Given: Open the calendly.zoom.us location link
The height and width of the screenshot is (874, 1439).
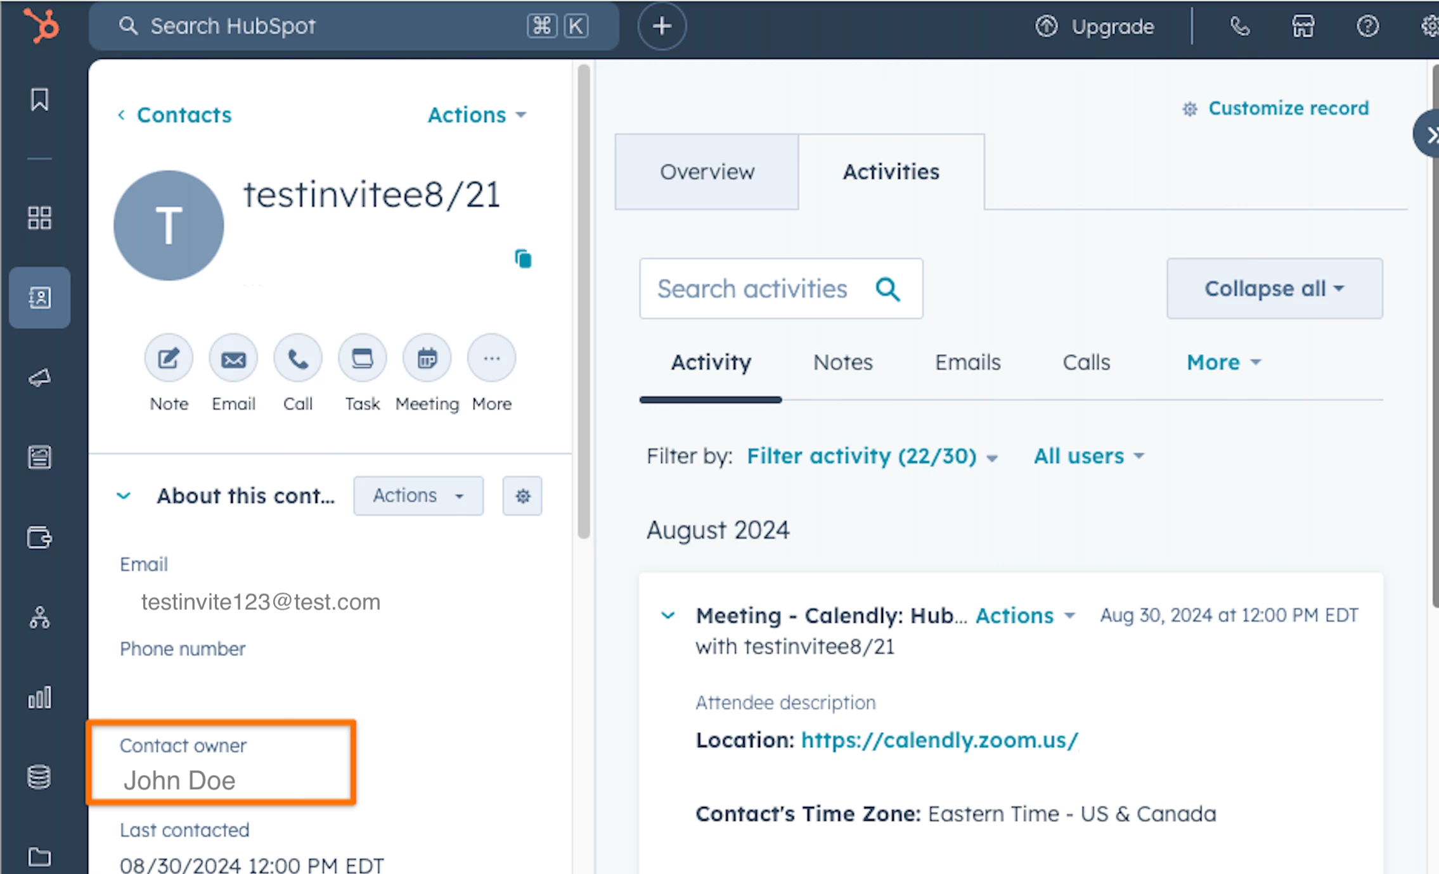Looking at the screenshot, I should pyautogui.click(x=939, y=740).
